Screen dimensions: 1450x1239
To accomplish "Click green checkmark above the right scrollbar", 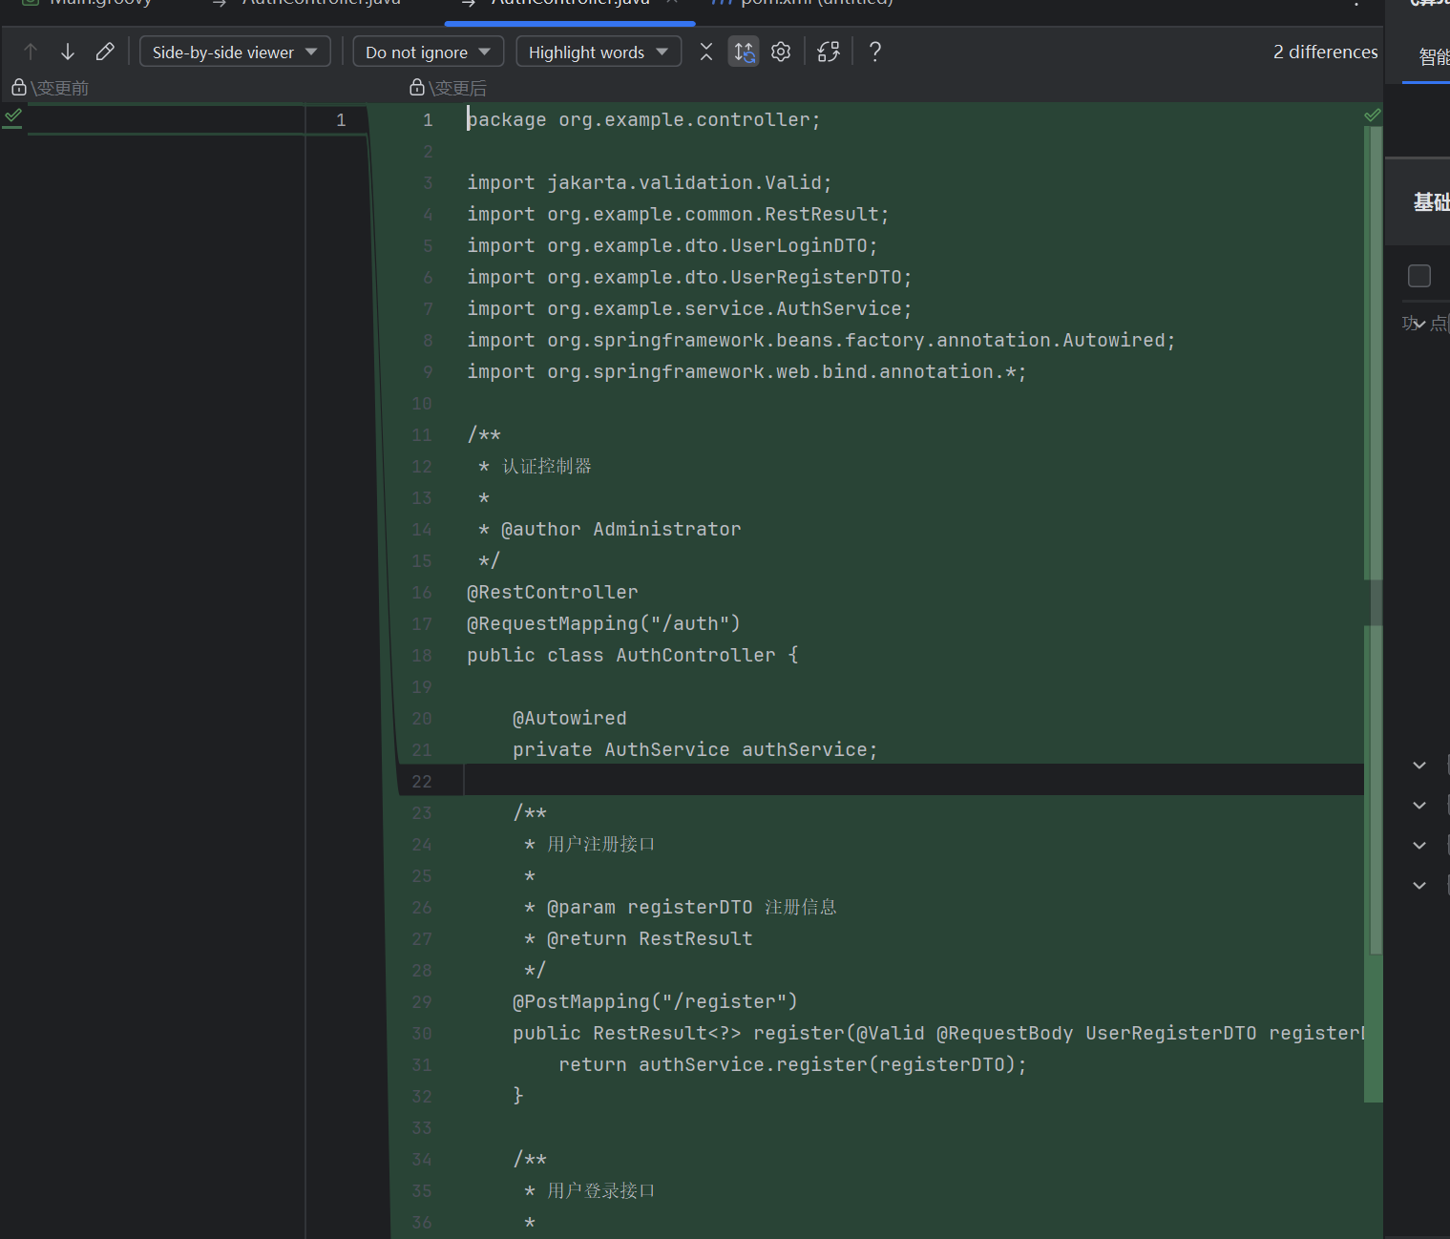I will [x=1372, y=115].
